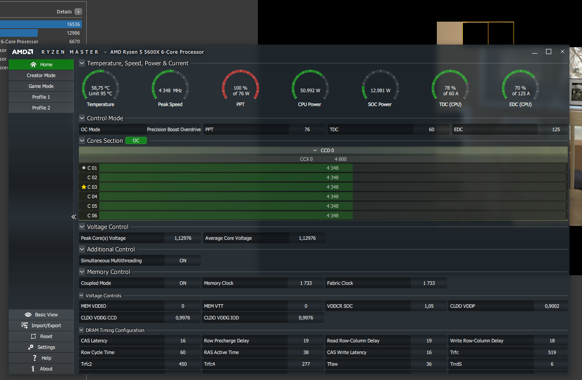Click the CLDO VDDG IOD value
Screen dimensions: 582x380
(306, 318)
